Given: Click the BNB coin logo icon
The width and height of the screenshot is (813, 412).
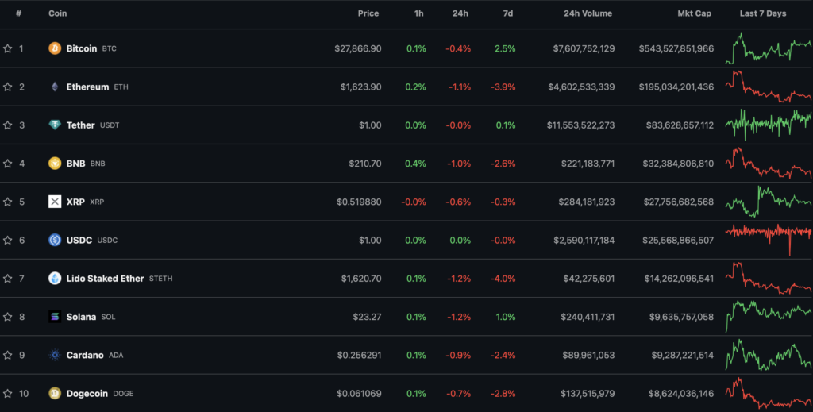Looking at the screenshot, I should [55, 164].
